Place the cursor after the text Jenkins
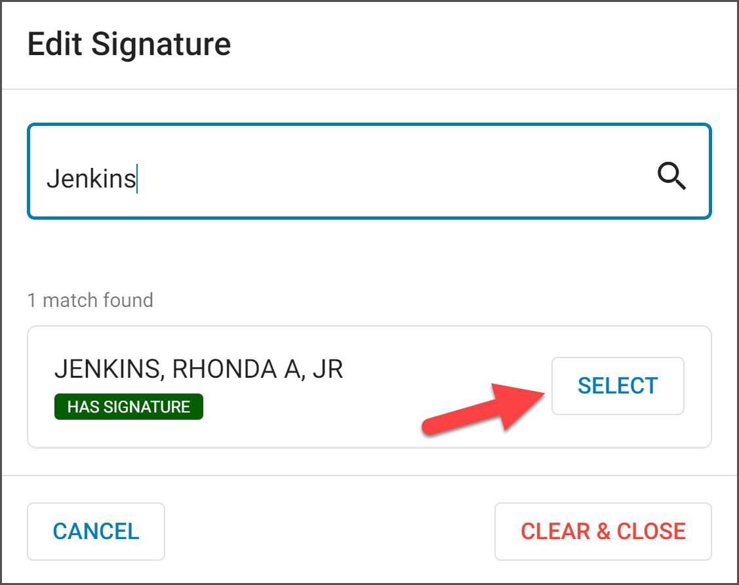 coord(137,178)
